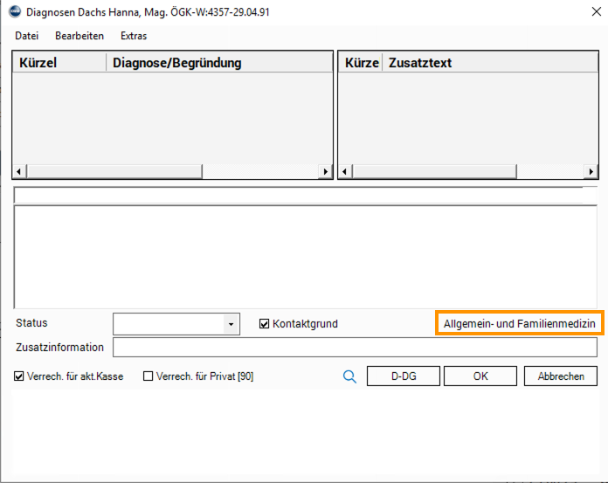Open the Extras menu
The image size is (608, 483).
(x=134, y=36)
